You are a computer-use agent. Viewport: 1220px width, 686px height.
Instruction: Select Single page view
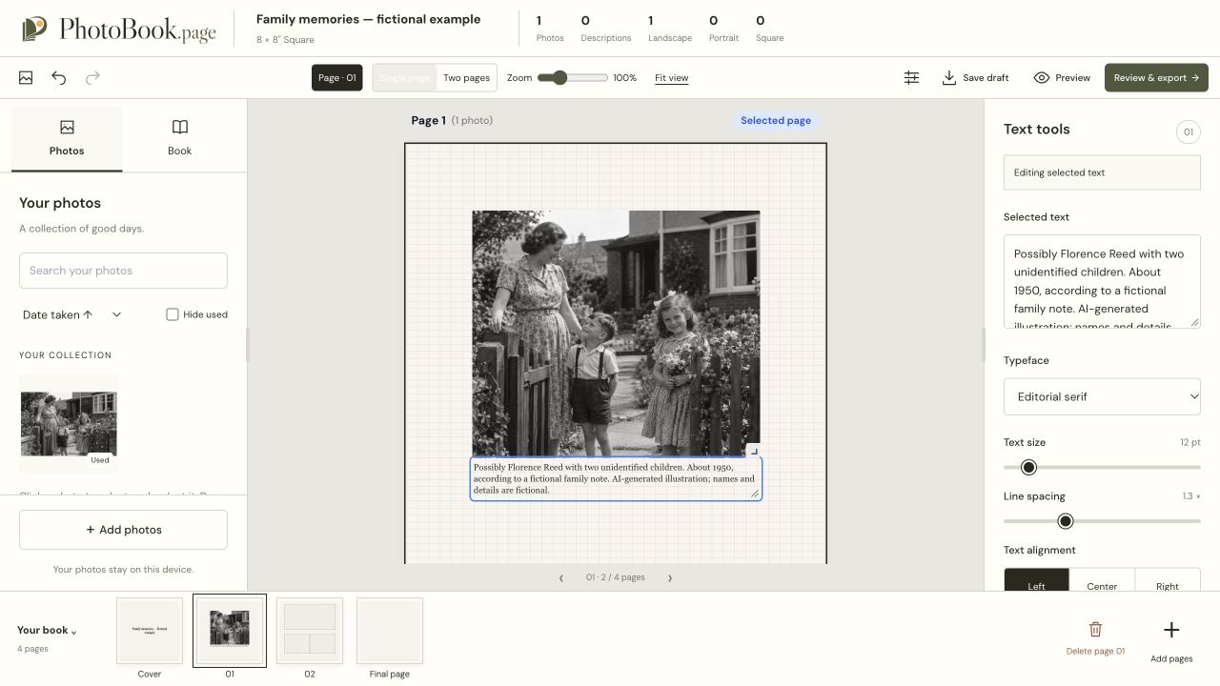point(405,78)
